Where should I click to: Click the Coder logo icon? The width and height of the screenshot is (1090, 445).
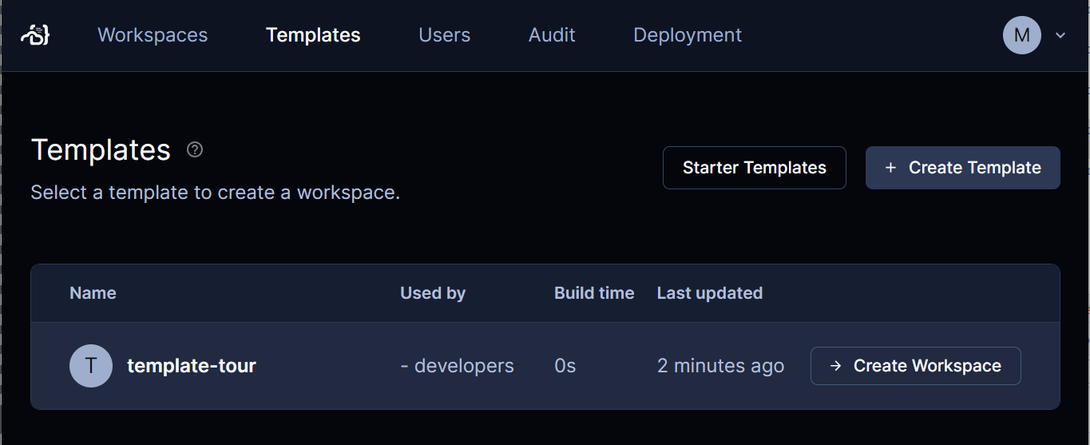coord(36,35)
